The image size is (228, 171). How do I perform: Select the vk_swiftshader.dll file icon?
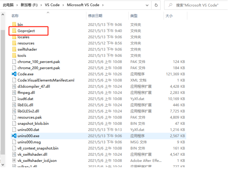(x=14, y=155)
